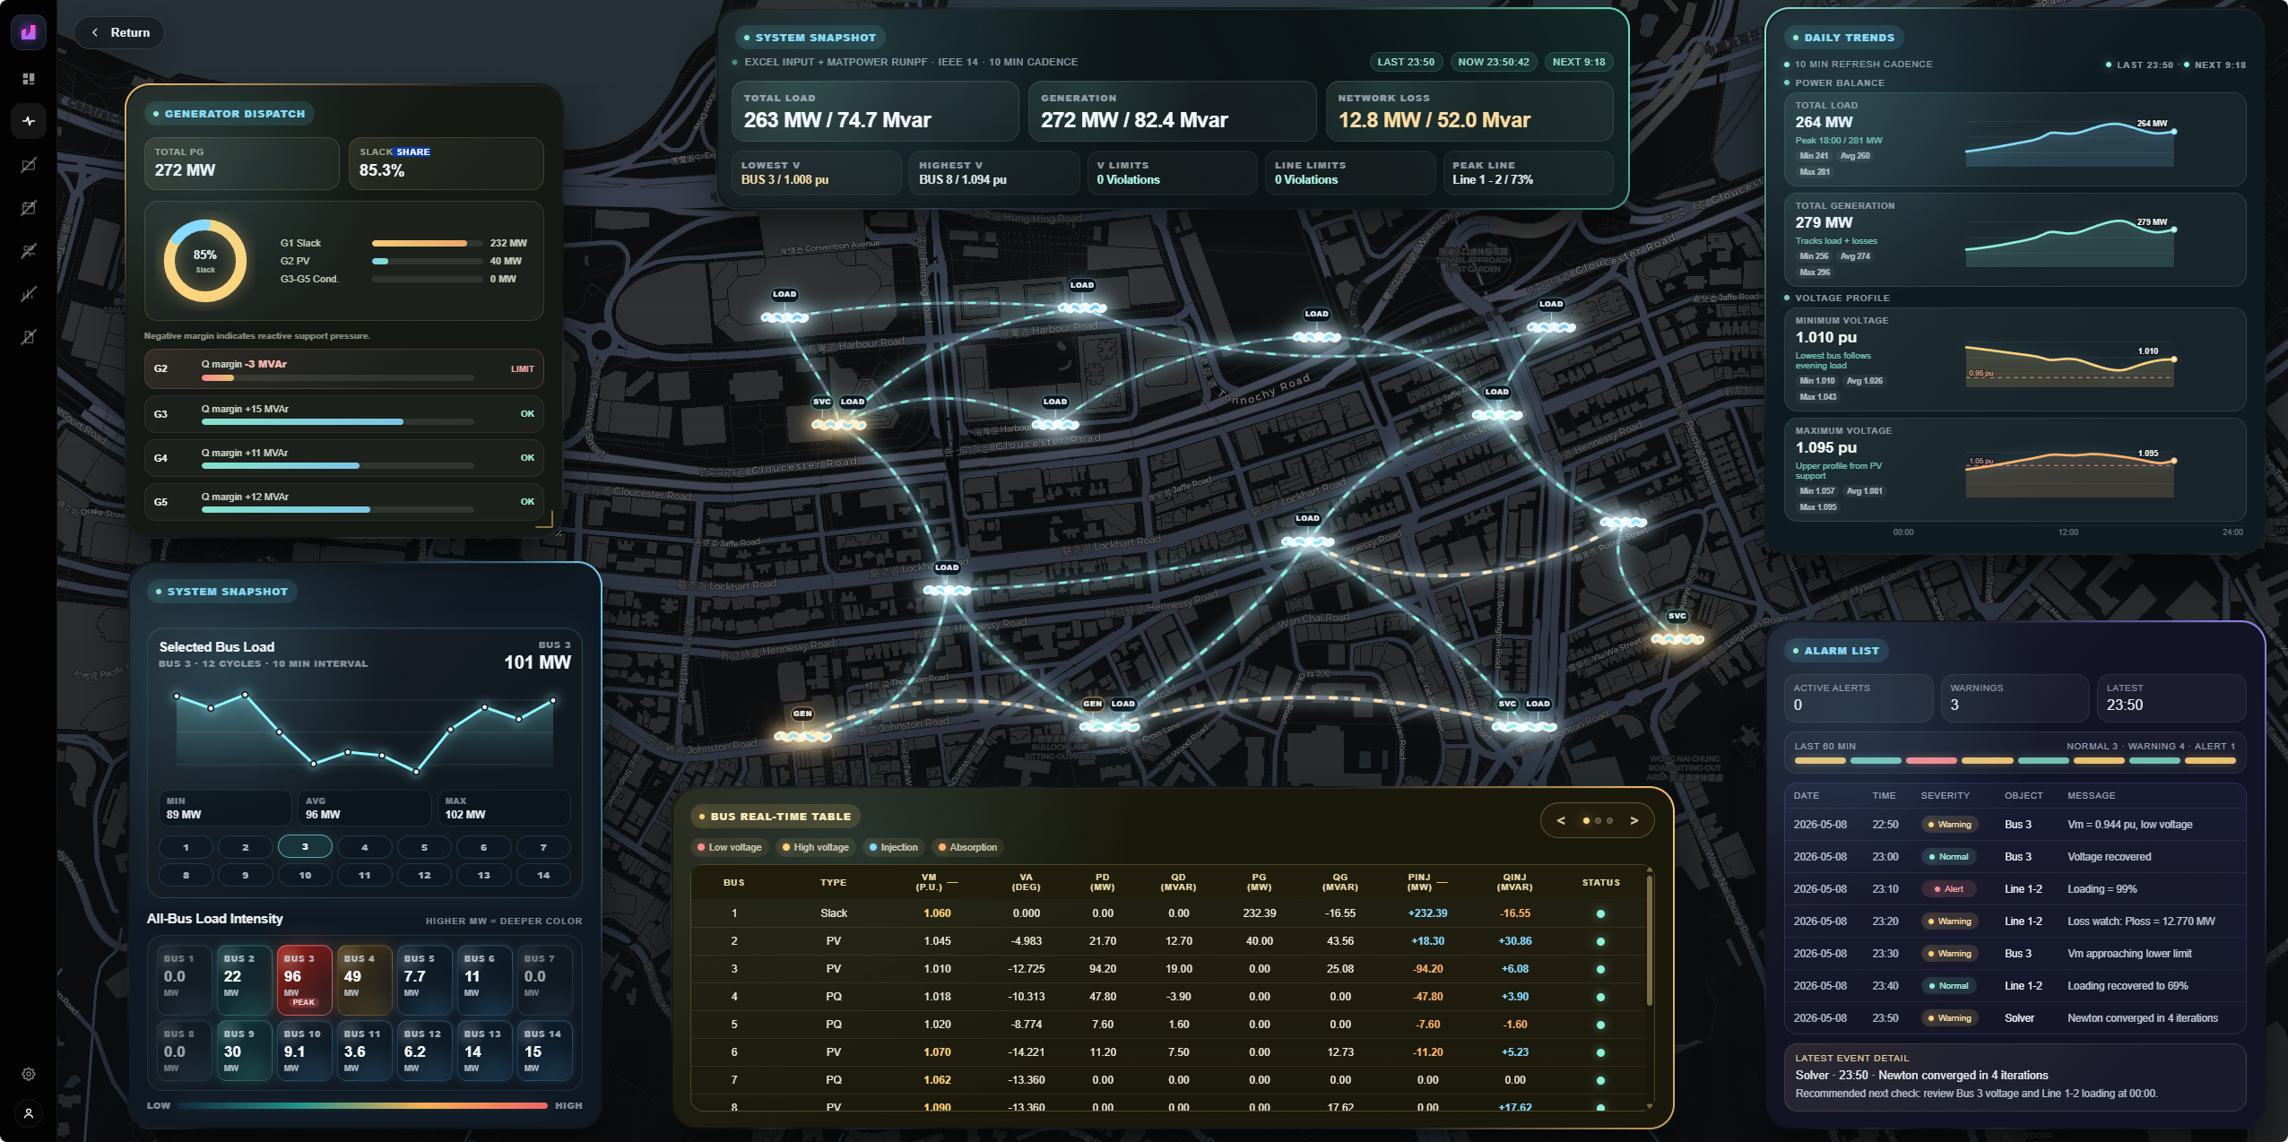
Task: Click the Return button
Action: click(x=119, y=32)
